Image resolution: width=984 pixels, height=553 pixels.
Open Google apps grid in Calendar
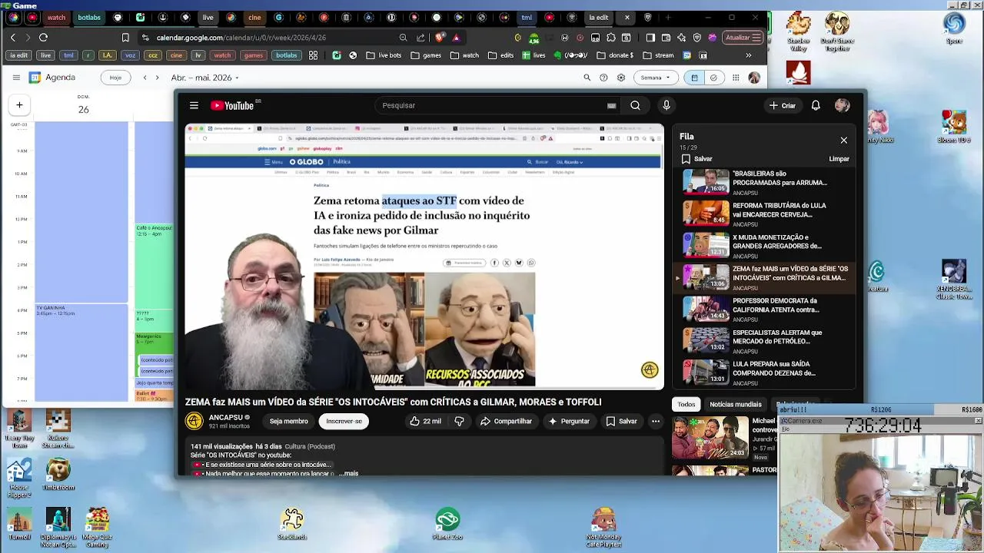[736, 78]
